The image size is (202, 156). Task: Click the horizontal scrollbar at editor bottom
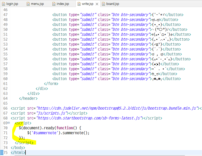(100, 155)
